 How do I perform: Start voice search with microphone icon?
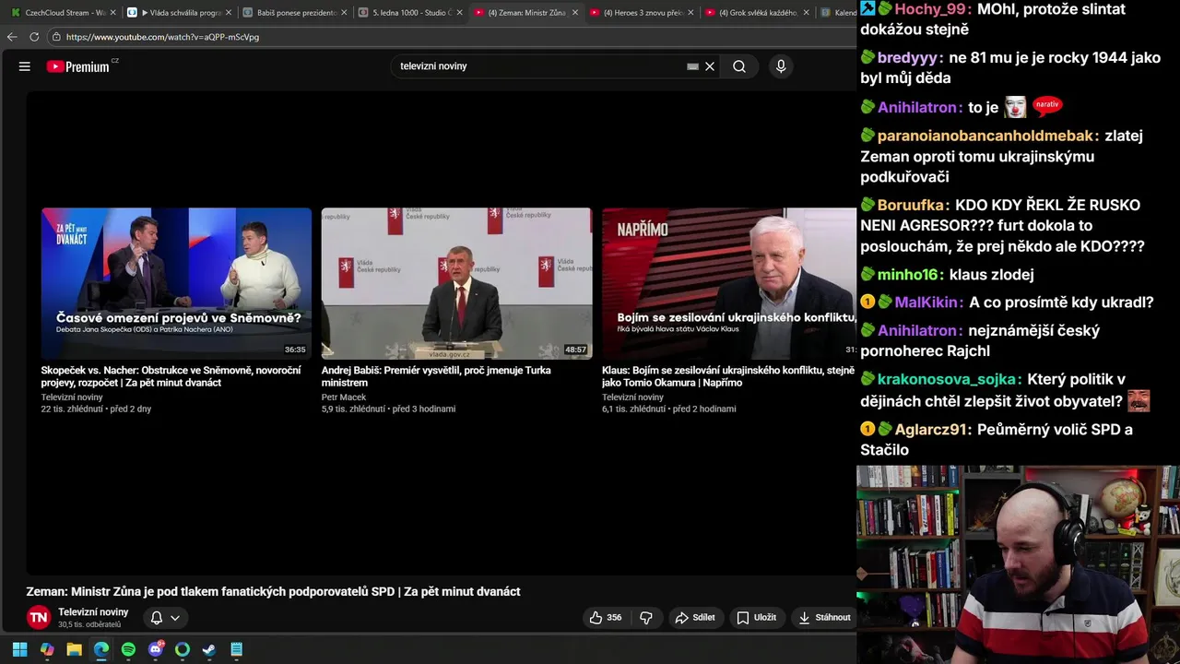(781, 66)
